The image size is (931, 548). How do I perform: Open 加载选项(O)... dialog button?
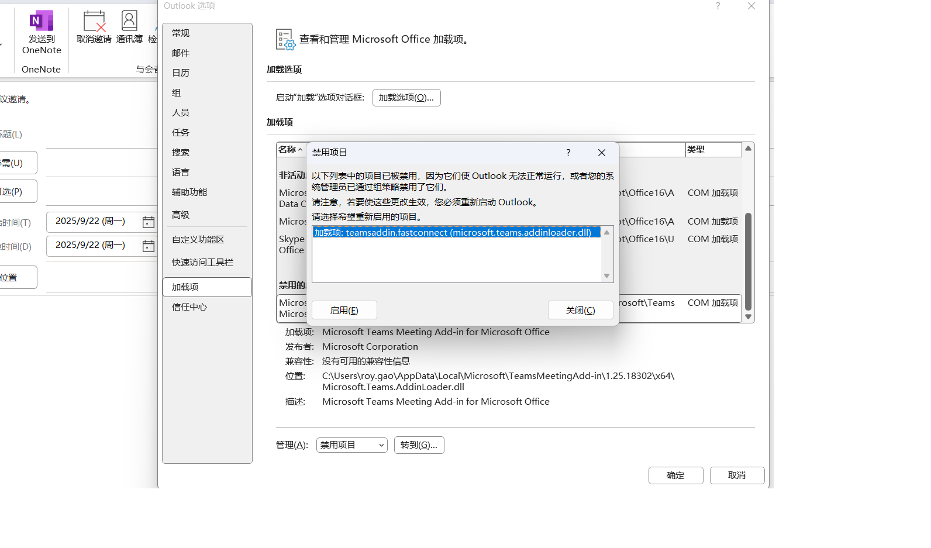point(406,98)
